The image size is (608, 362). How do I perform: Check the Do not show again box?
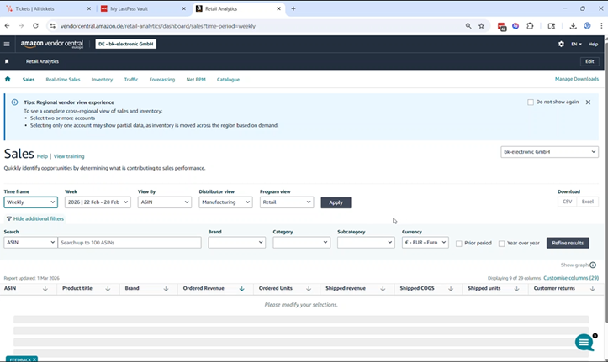click(x=531, y=102)
